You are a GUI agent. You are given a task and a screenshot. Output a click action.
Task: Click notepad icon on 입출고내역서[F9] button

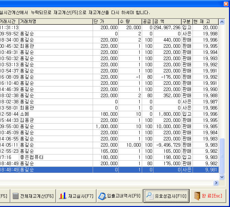[x=102, y=196]
